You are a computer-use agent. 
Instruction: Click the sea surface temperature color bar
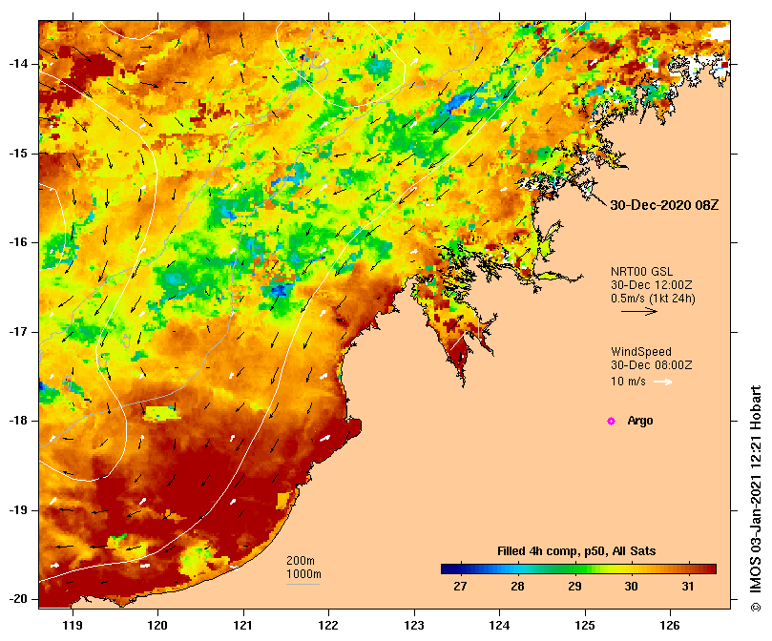(x=578, y=569)
